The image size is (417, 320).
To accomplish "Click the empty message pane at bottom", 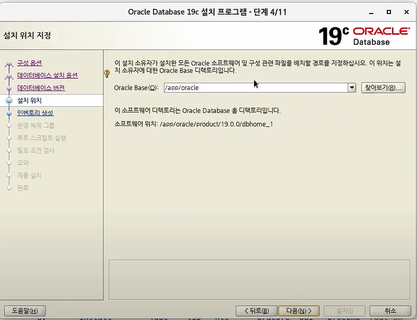I will coord(259,279).
